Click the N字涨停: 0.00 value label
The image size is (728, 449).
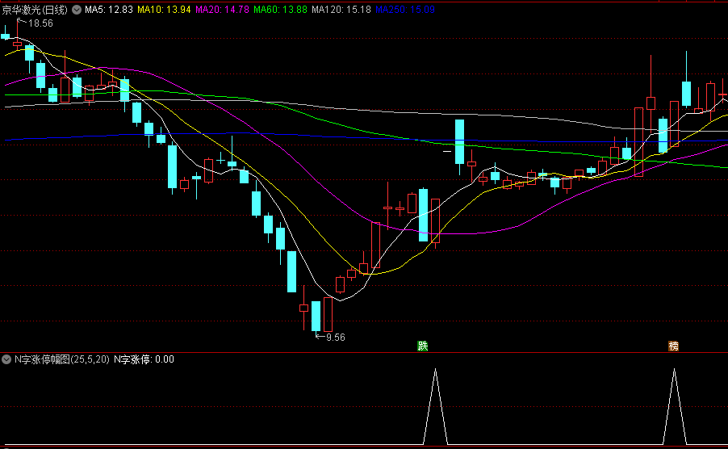[x=144, y=359]
